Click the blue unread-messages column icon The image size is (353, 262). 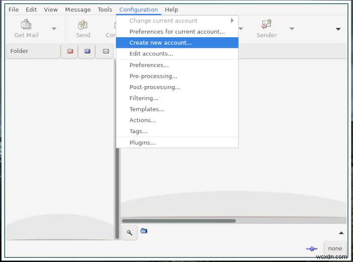pyautogui.click(x=87, y=51)
